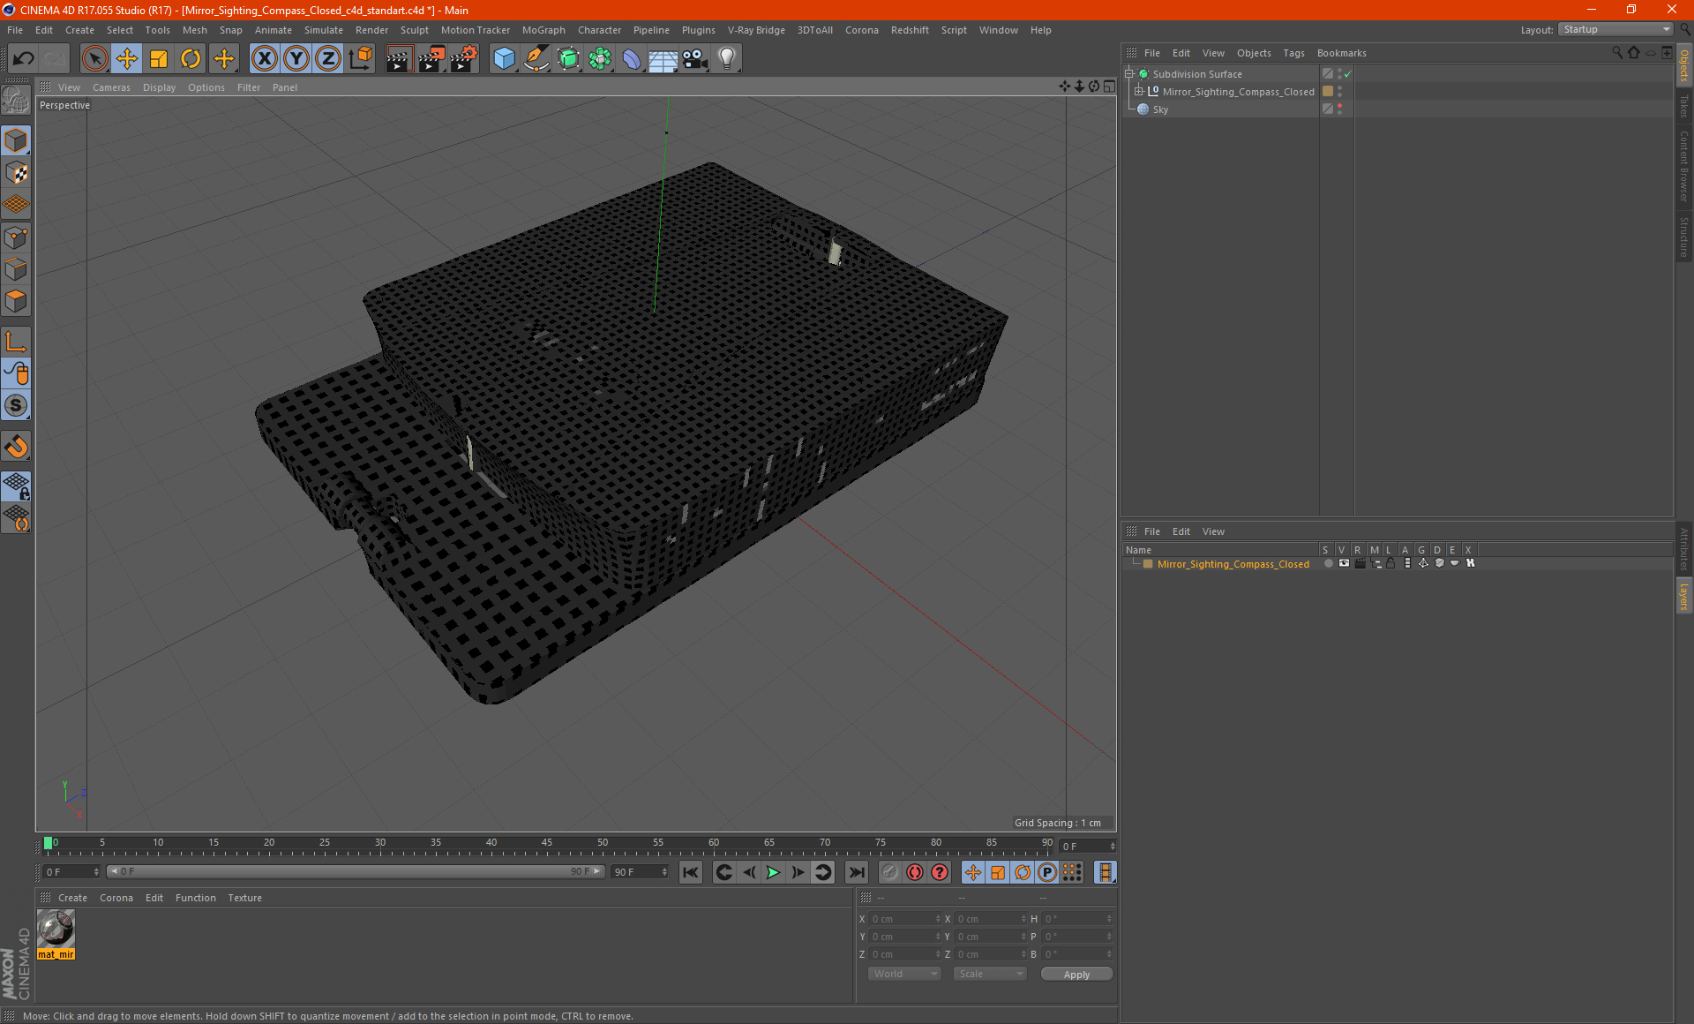Open Edit Render Settings icon
The height and width of the screenshot is (1024, 1694).
coord(464,59)
